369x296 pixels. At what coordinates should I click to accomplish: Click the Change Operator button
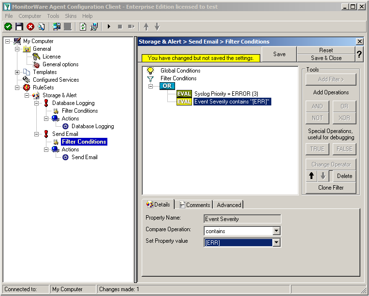[331, 164]
